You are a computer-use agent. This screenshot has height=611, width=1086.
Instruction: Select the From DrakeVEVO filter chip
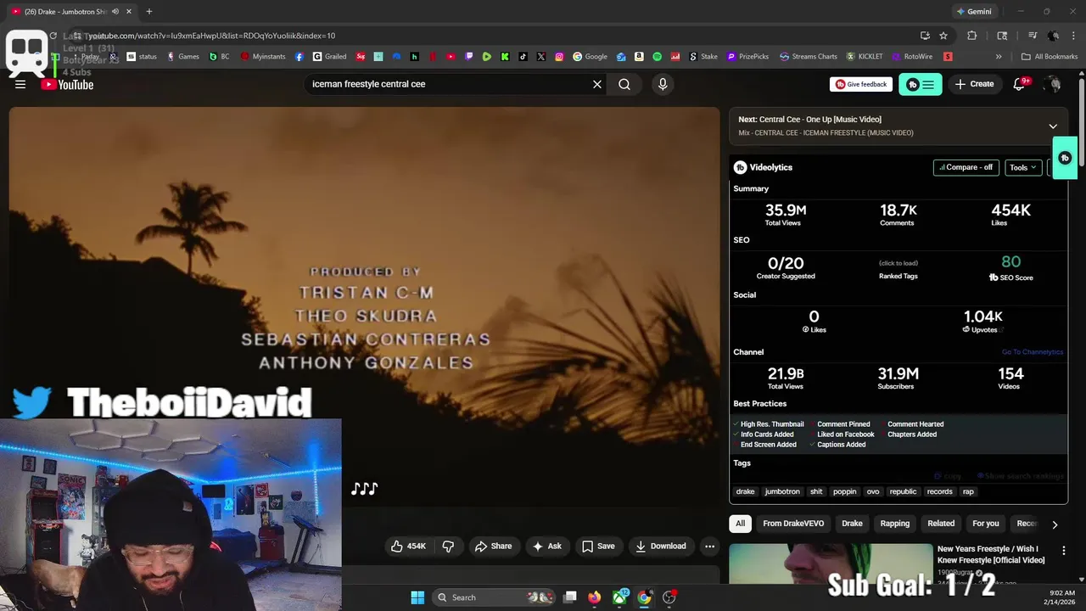(x=793, y=524)
